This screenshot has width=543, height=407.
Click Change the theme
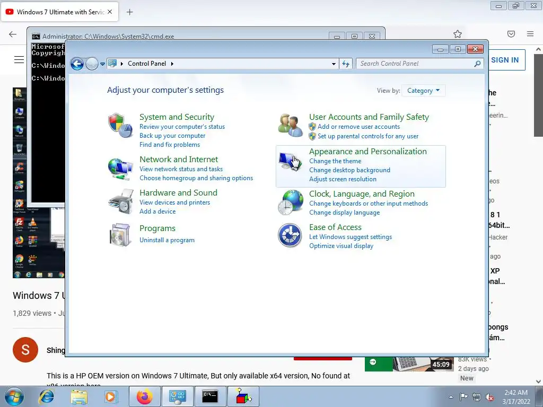click(335, 161)
